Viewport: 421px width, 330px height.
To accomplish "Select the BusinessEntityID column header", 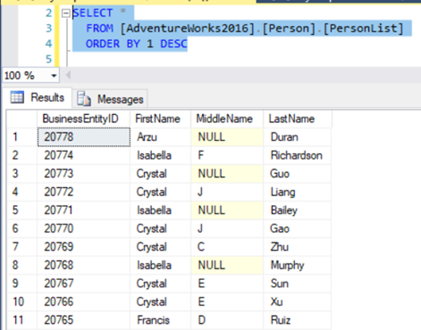I will (x=83, y=119).
